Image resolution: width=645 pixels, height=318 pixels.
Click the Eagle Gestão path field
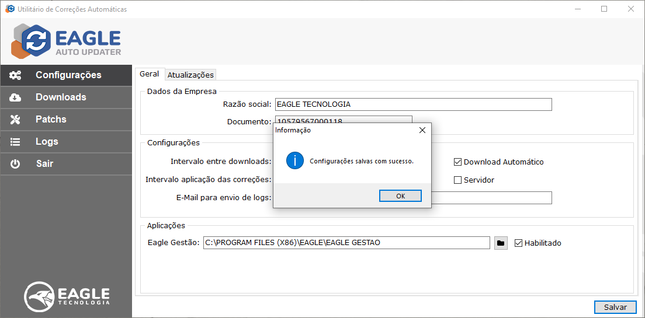346,243
